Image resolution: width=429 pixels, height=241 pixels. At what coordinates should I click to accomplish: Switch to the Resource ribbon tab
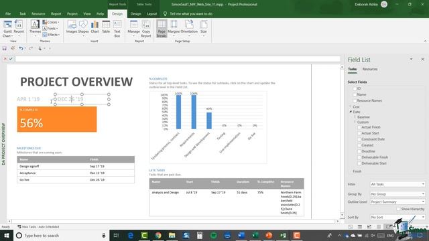(x=38, y=13)
